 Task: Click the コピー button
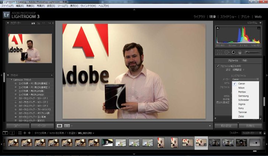click(x=18, y=126)
